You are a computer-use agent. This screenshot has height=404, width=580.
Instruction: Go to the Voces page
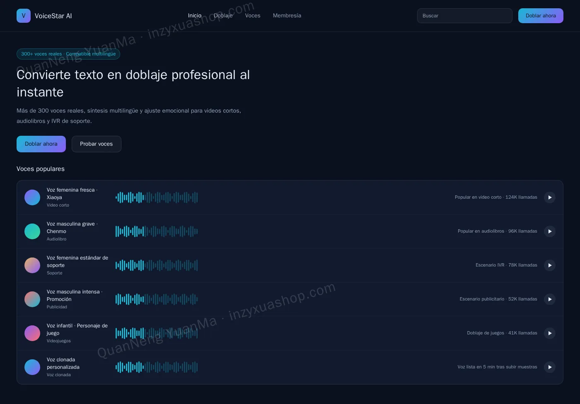click(253, 16)
